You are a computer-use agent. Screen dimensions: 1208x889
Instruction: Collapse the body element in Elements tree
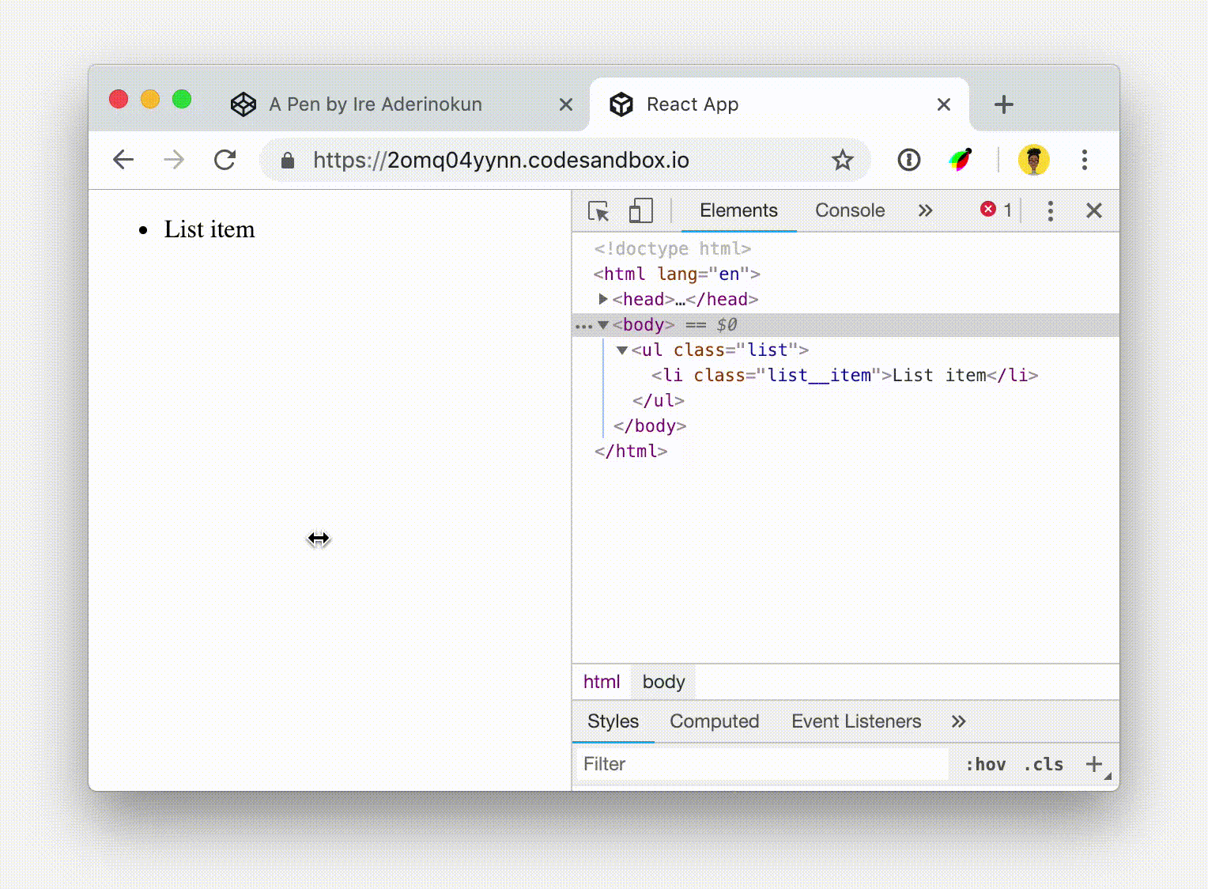[x=603, y=324]
